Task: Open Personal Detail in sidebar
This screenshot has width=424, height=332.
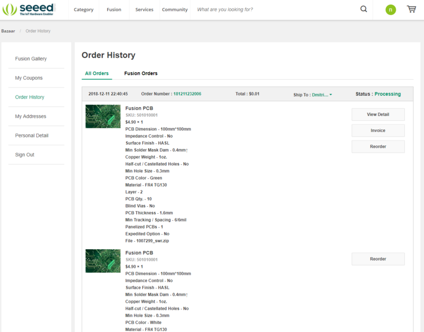Action: click(32, 135)
